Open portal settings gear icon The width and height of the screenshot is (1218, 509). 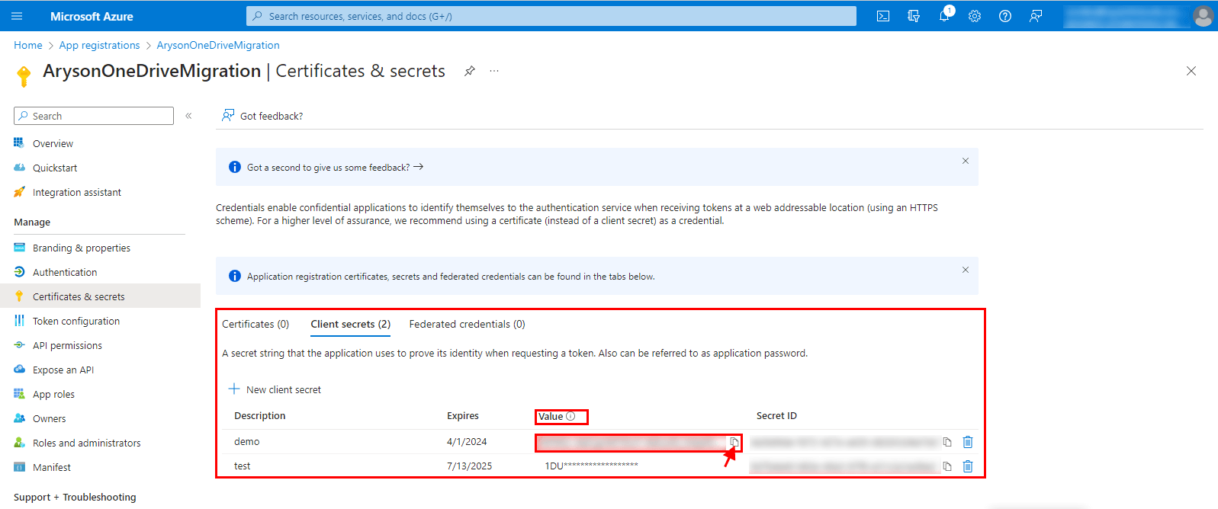[975, 16]
